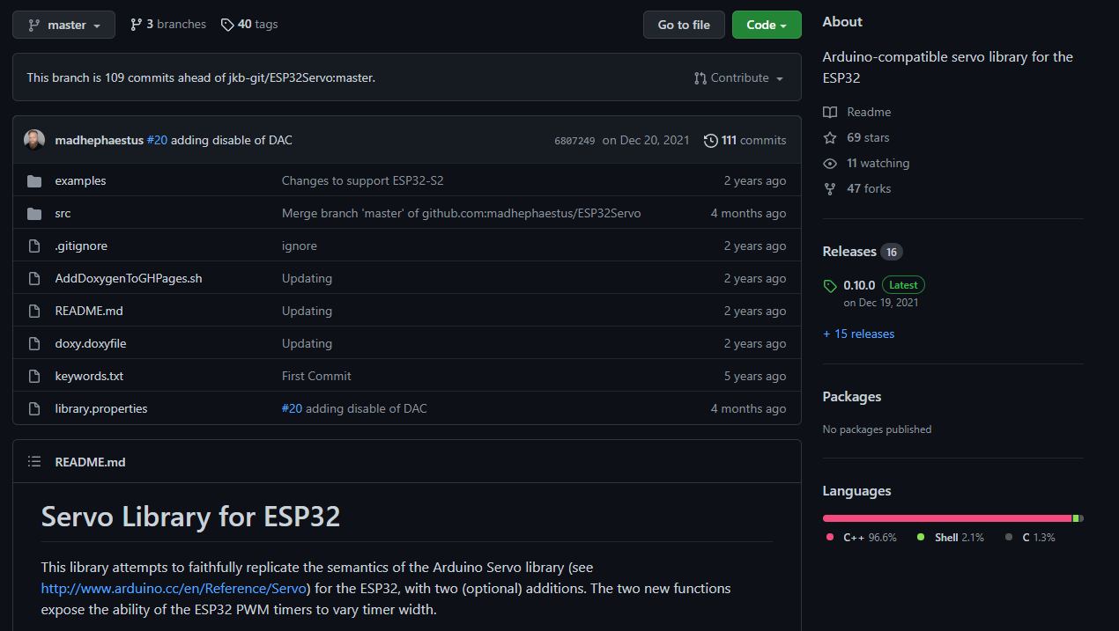The height and width of the screenshot is (631, 1119).
Task: Click the madhephaestus avatar image
Action: point(34,140)
